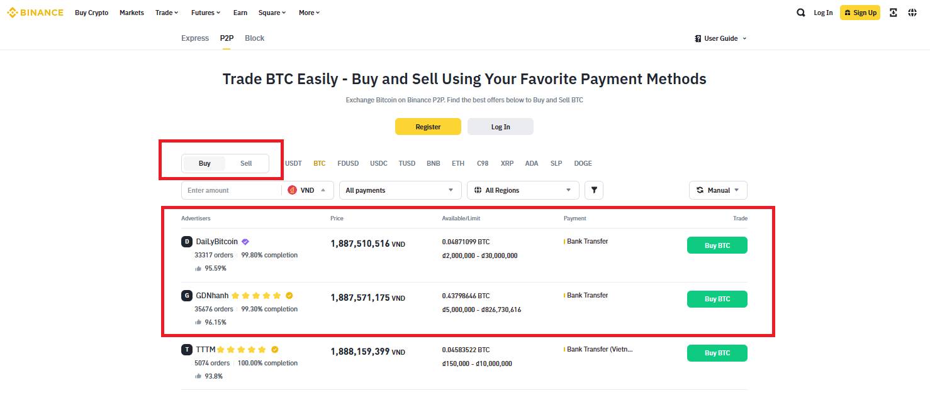Screen dimensions: 930x393
Task: Select the USDC coin tab
Action: click(x=379, y=163)
